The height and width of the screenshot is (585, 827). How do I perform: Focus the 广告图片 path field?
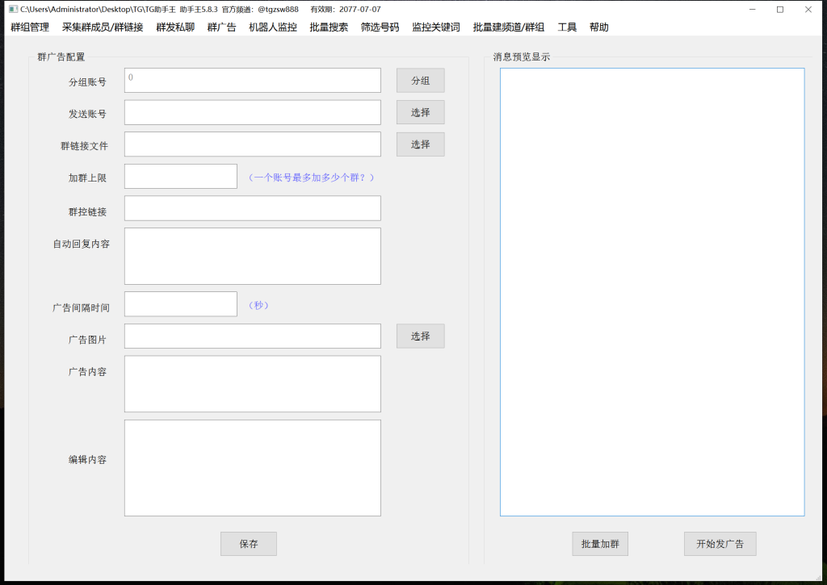coord(253,336)
